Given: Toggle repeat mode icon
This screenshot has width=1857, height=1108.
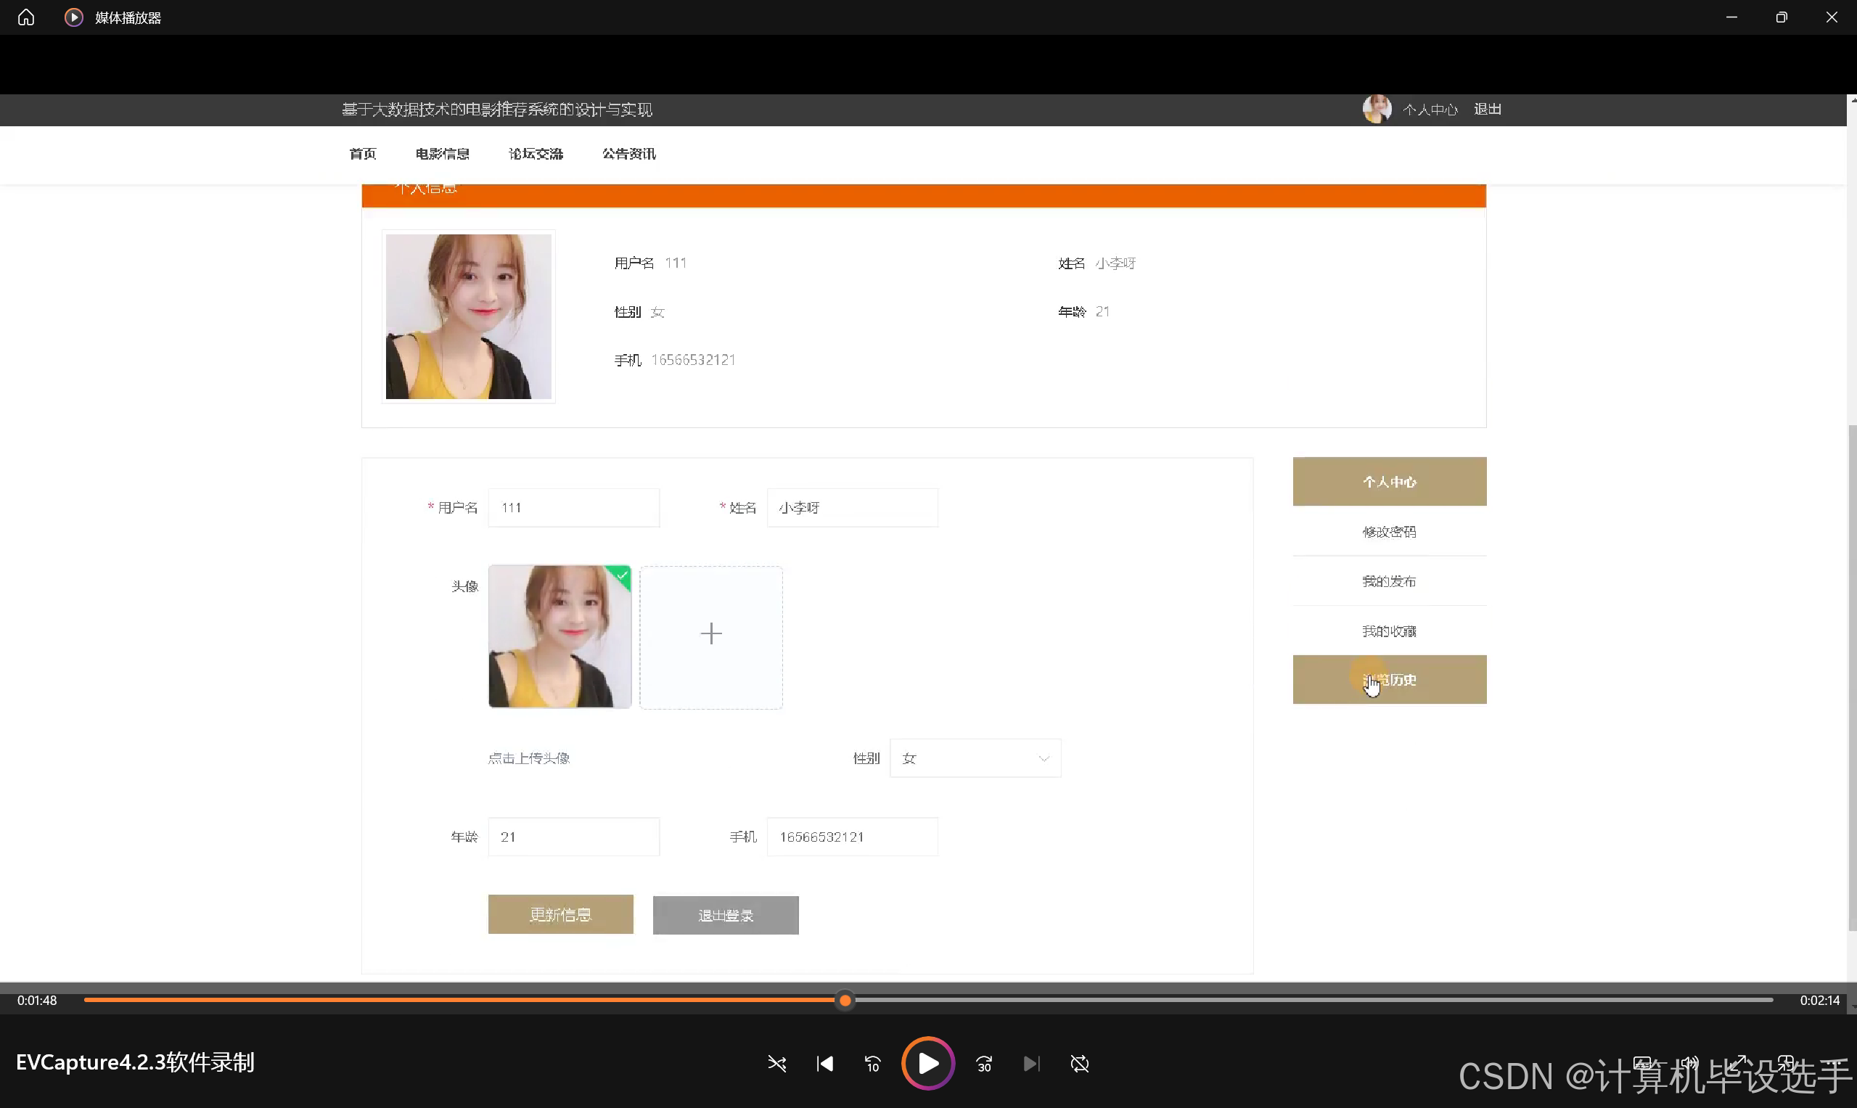Looking at the screenshot, I should (1080, 1063).
